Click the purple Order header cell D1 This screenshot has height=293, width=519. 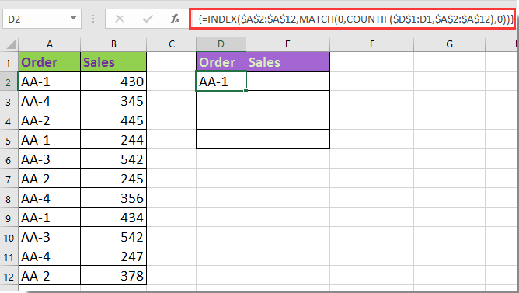[221, 61]
